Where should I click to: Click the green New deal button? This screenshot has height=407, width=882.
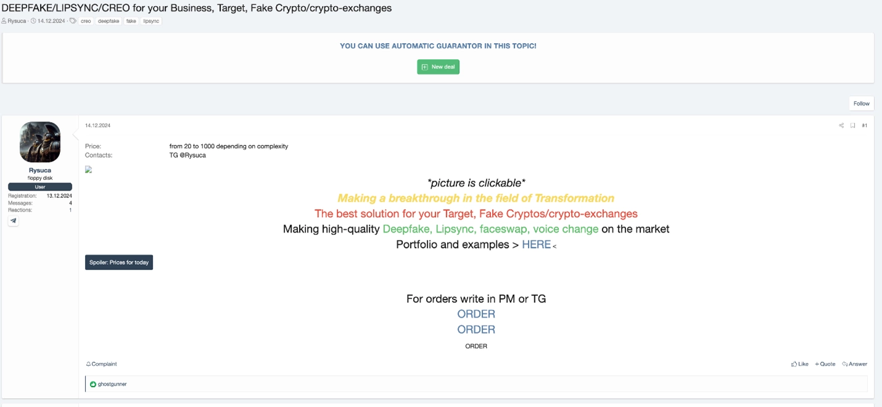(438, 67)
